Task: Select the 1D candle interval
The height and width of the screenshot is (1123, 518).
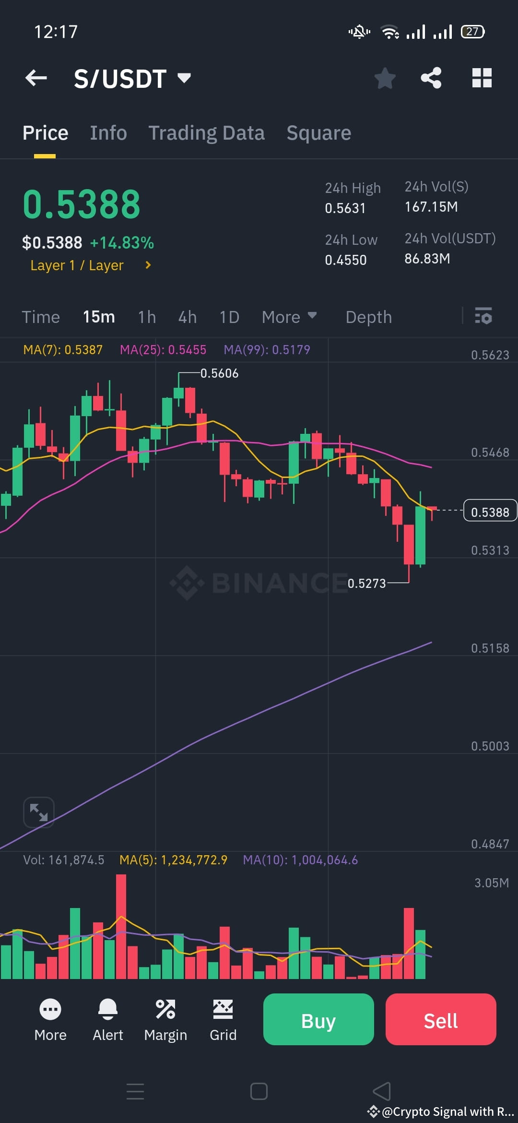Action: tap(229, 317)
